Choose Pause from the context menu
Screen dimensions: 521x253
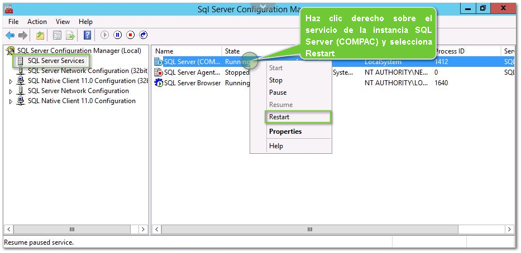coord(278,93)
